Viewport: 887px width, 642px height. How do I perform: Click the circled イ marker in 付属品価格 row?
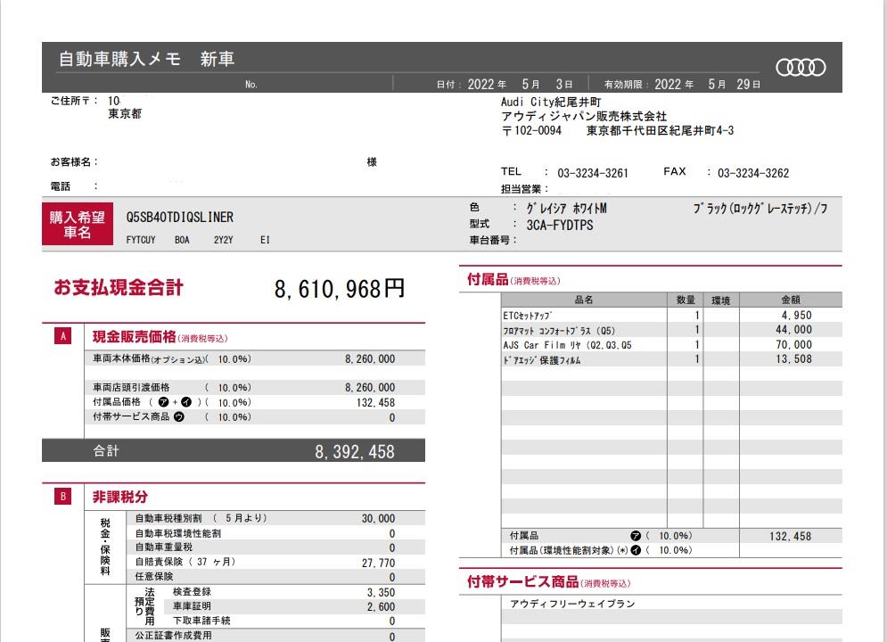click(x=186, y=402)
